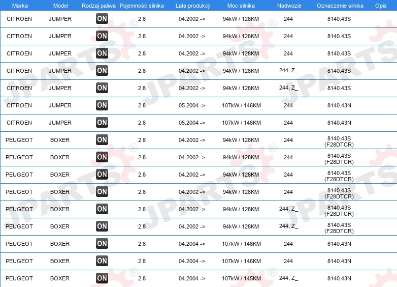
Task: Click ON icon in last 107kW / 146KM row
Action: coord(102,261)
